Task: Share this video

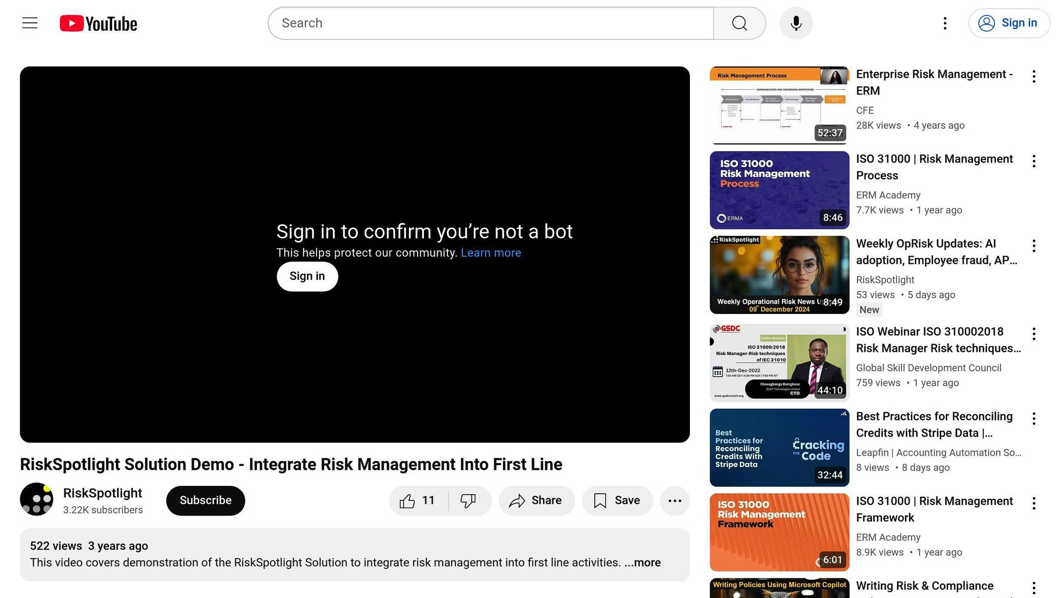Action: [537, 500]
